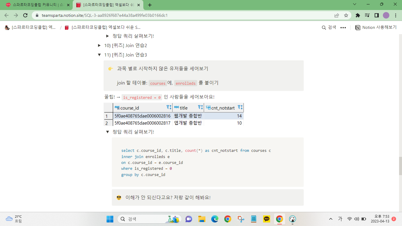The width and height of the screenshot is (402, 226).
Task: Click SQL line 'inner join enrolleds e'
Action: click(x=145, y=157)
